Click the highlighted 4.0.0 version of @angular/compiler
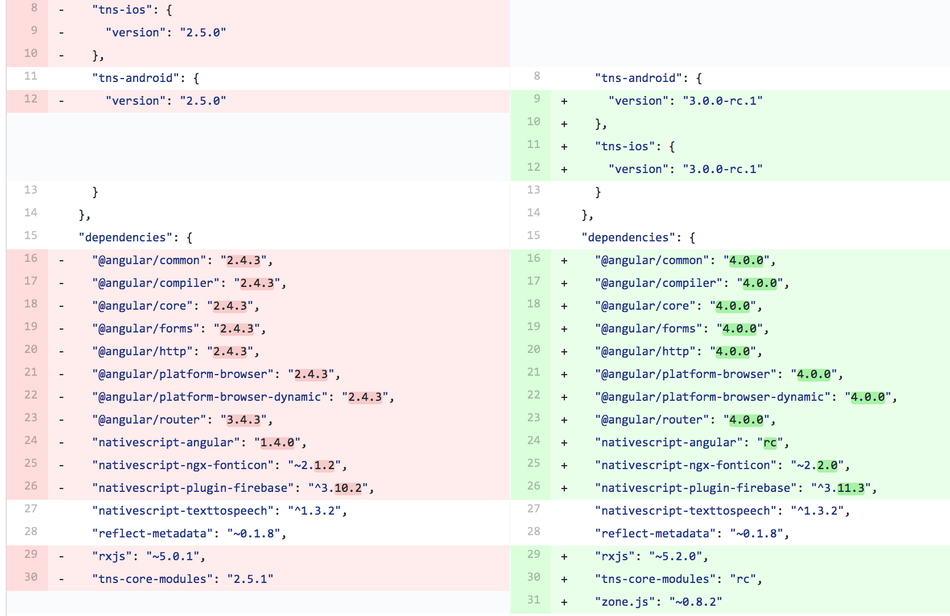This screenshot has width=950, height=616. pyautogui.click(x=759, y=284)
